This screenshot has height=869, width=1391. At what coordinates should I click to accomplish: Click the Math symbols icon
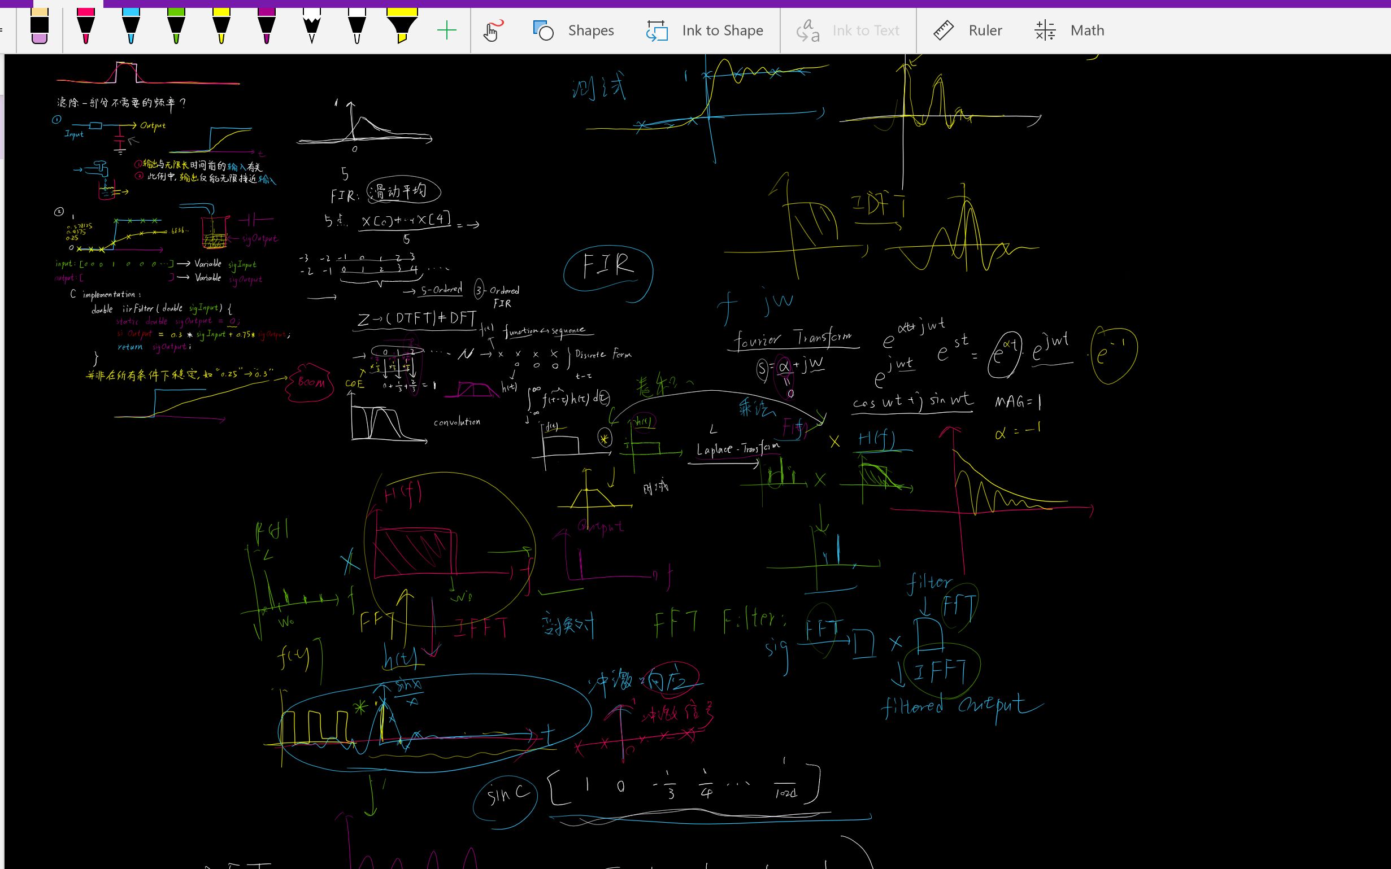[1045, 30]
